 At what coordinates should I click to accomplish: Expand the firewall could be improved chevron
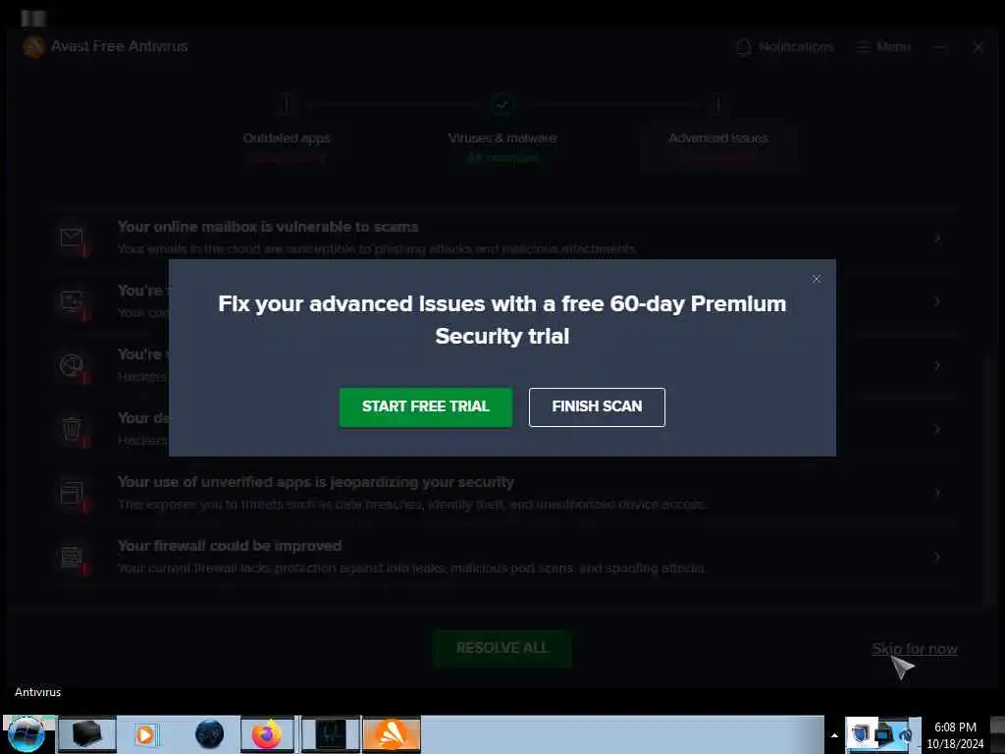click(x=937, y=556)
